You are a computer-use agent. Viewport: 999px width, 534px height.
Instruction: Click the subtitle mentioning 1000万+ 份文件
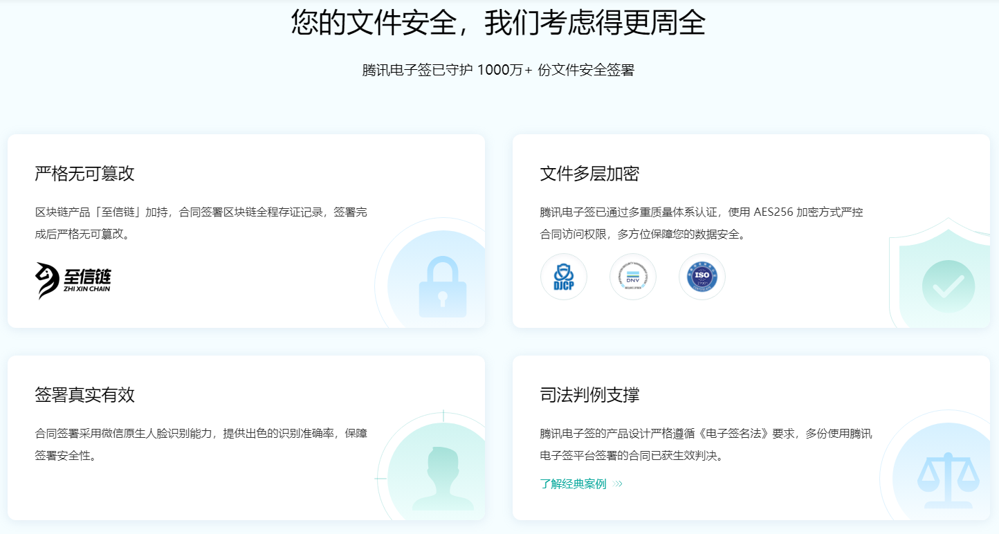click(498, 70)
